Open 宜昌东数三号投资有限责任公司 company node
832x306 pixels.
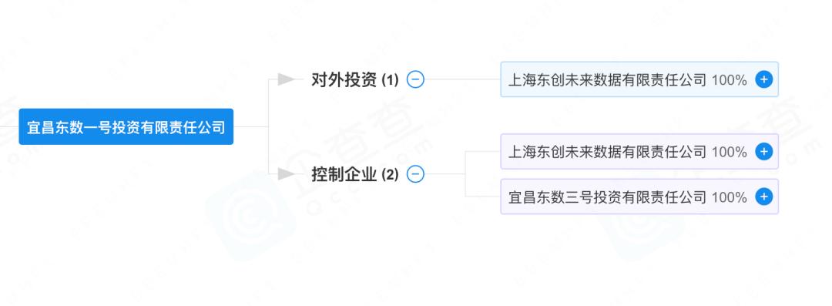(x=607, y=197)
